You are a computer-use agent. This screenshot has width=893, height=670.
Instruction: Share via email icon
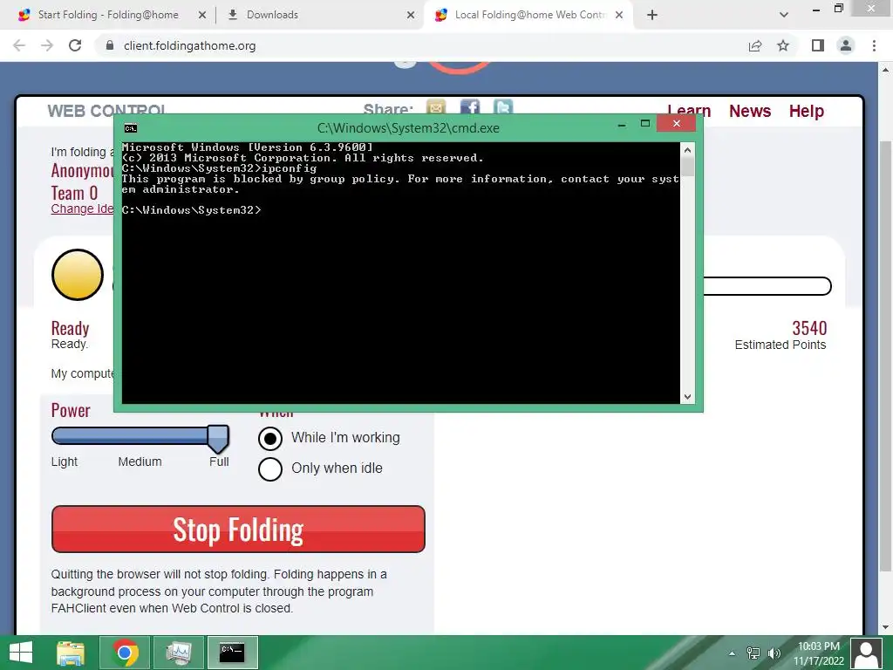[x=436, y=107]
